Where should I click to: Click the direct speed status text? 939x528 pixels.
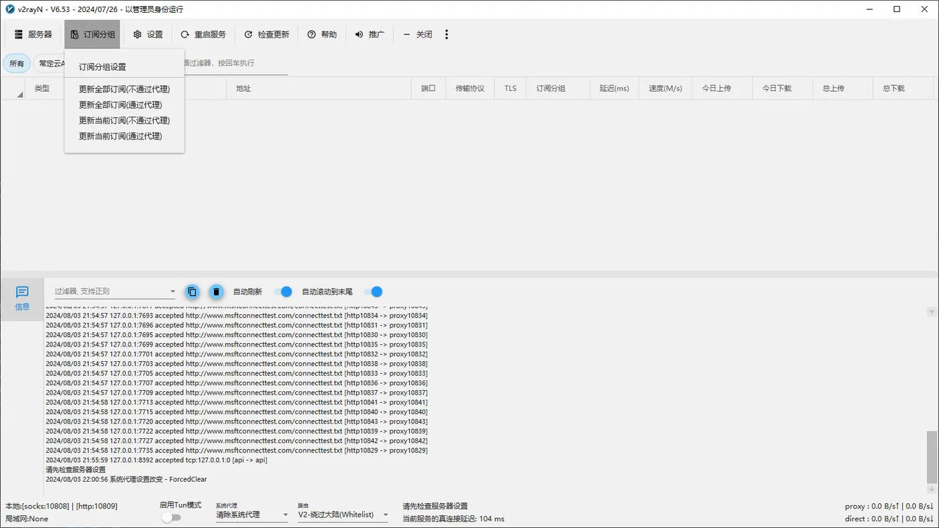tap(889, 519)
